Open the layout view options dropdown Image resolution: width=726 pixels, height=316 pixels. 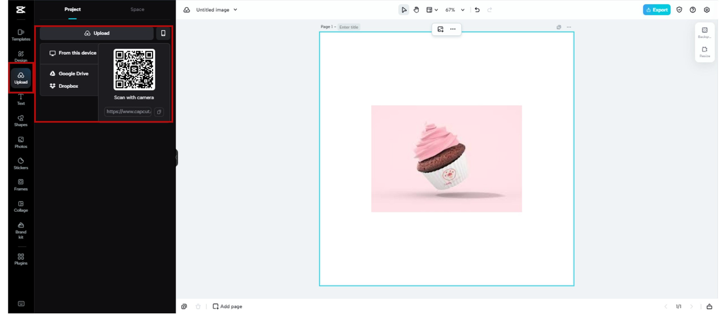(432, 10)
